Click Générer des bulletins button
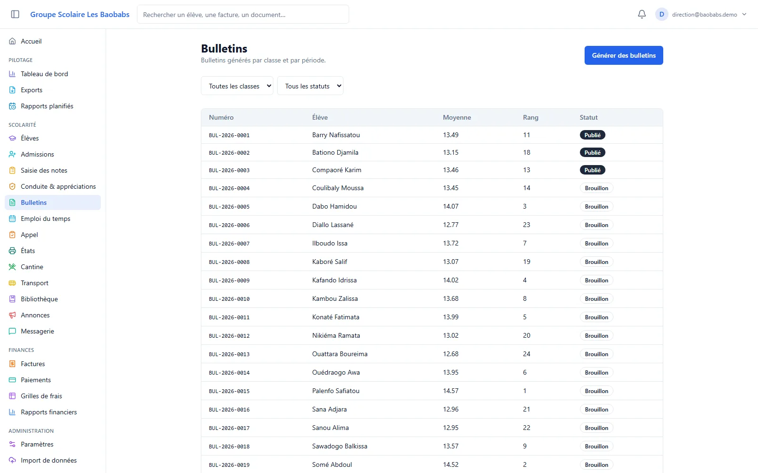758x473 pixels. pos(623,55)
